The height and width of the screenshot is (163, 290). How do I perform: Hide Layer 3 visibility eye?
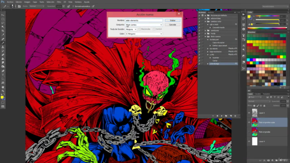[x=249, y=113]
